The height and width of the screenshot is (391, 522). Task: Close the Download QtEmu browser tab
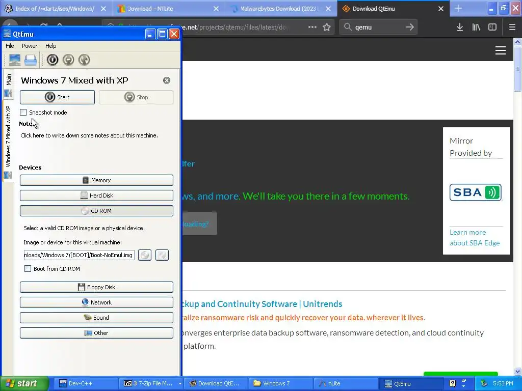click(x=441, y=9)
